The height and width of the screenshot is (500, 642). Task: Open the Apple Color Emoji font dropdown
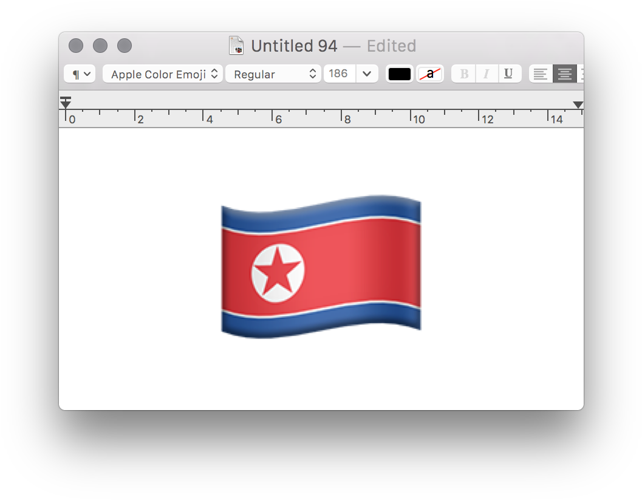(163, 74)
